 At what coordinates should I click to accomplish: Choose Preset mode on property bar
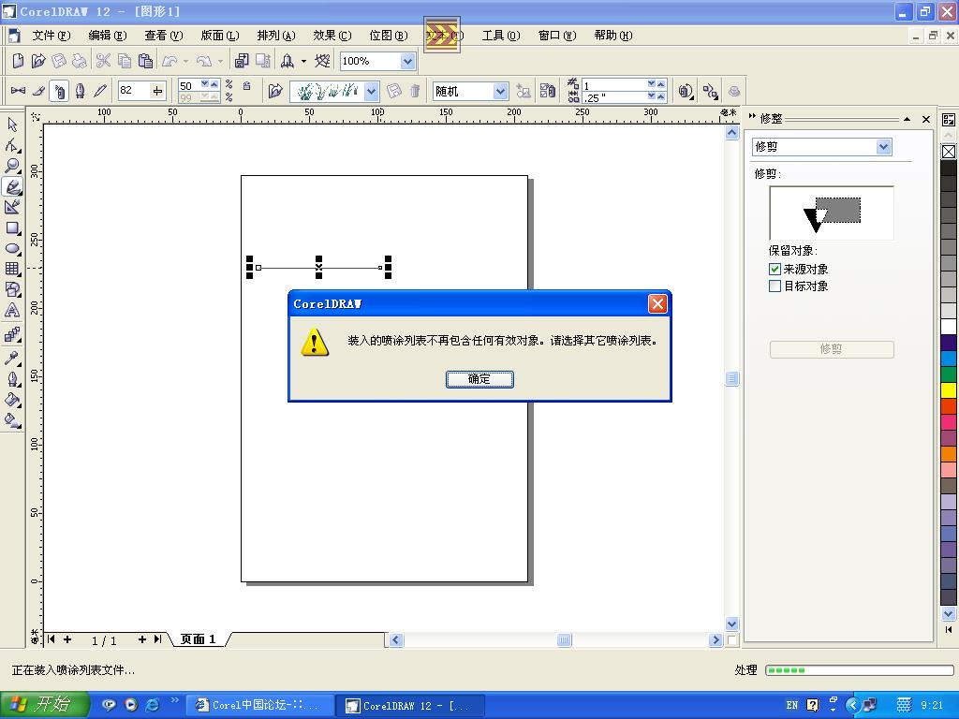pyautogui.click(x=18, y=91)
